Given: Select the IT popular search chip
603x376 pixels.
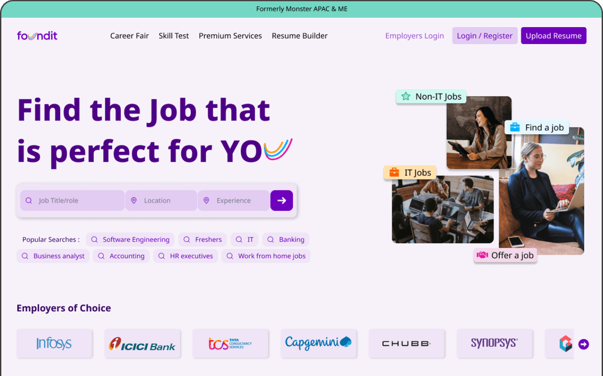Looking at the screenshot, I should click(244, 239).
